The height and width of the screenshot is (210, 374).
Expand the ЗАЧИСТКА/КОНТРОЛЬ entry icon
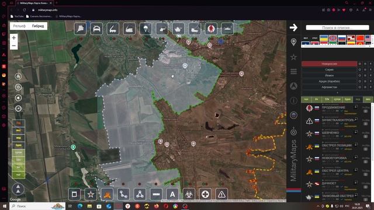tap(356, 119)
